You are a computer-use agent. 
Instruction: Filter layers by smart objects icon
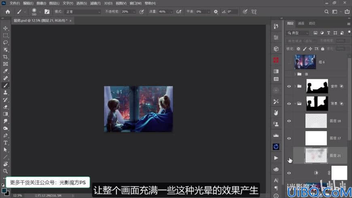(342, 33)
